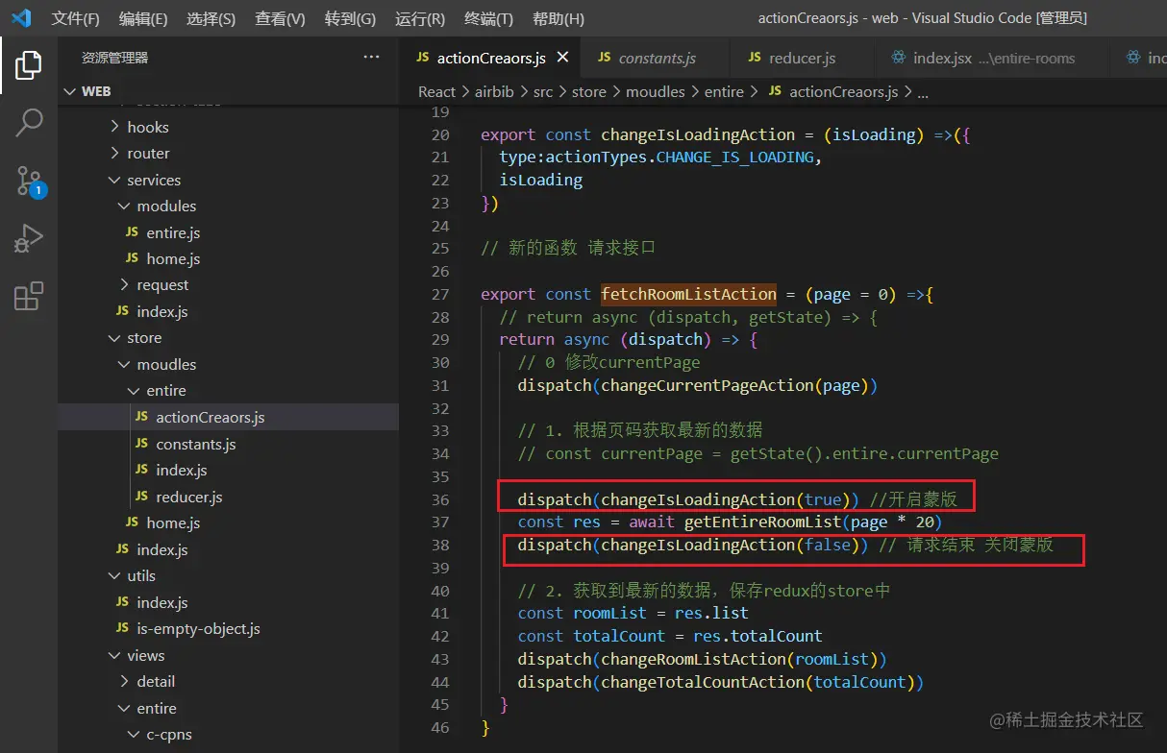Click airbib breadcrumb segment
Image resolution: width=1167 pixels, height=753 pixels.
click(x=494, y=91)
